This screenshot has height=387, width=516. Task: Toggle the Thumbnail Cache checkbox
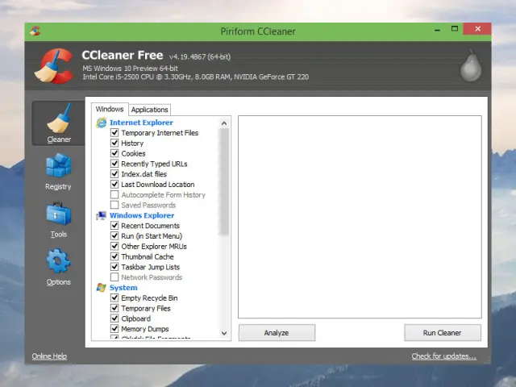point(114,257)
